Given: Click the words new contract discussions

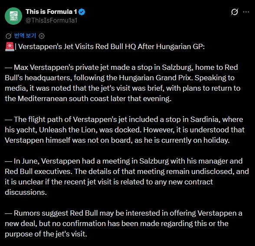Looking at the screenshot, I should 109,187.
